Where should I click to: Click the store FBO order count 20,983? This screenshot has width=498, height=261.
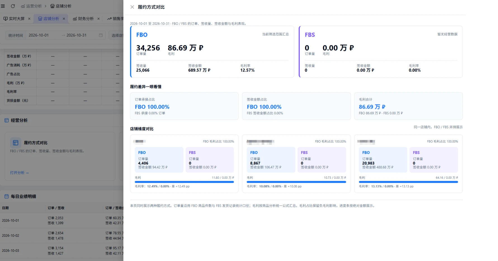point(368,163)
